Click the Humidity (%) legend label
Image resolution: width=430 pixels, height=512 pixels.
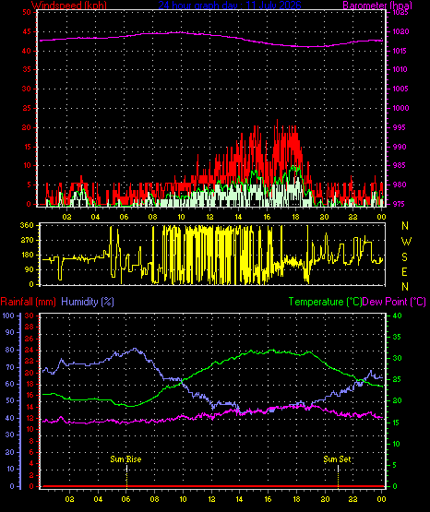pos(88,302)
